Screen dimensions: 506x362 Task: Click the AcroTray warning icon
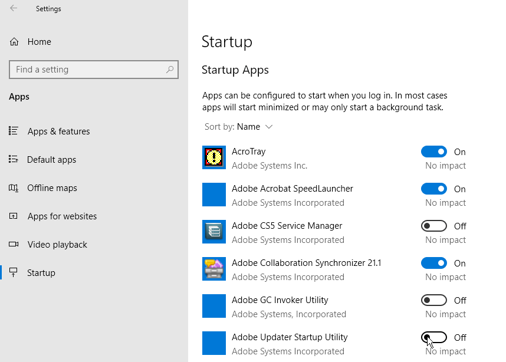(214, 157)
